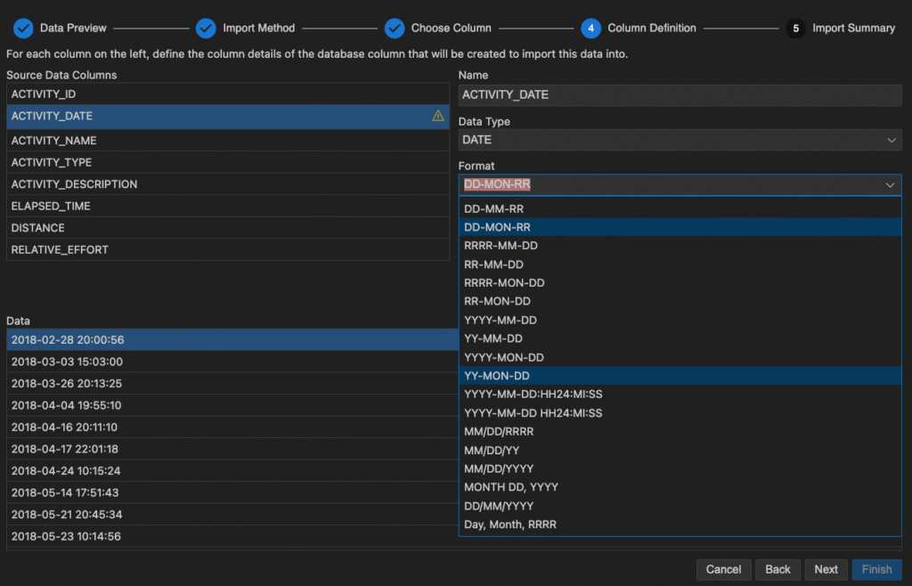Screen dimensions: 912x586
Task: Choose the RRRR-MM-DD format option
Action: 501,246
